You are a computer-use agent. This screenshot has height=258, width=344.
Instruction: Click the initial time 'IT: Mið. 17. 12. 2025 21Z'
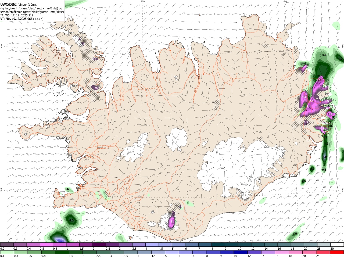coord(17,15)
